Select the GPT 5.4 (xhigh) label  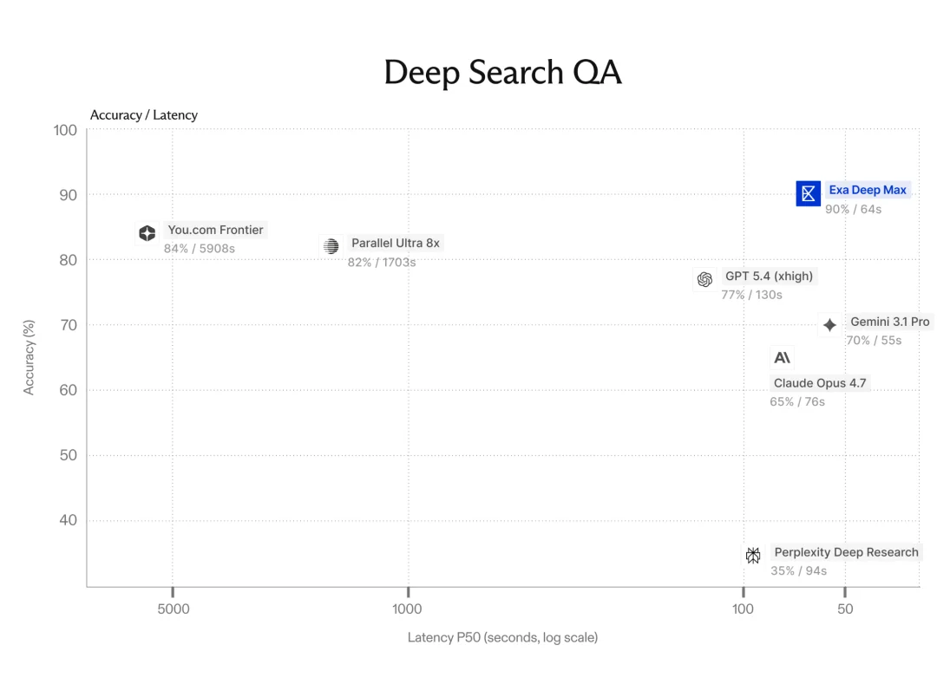point(769,276)
